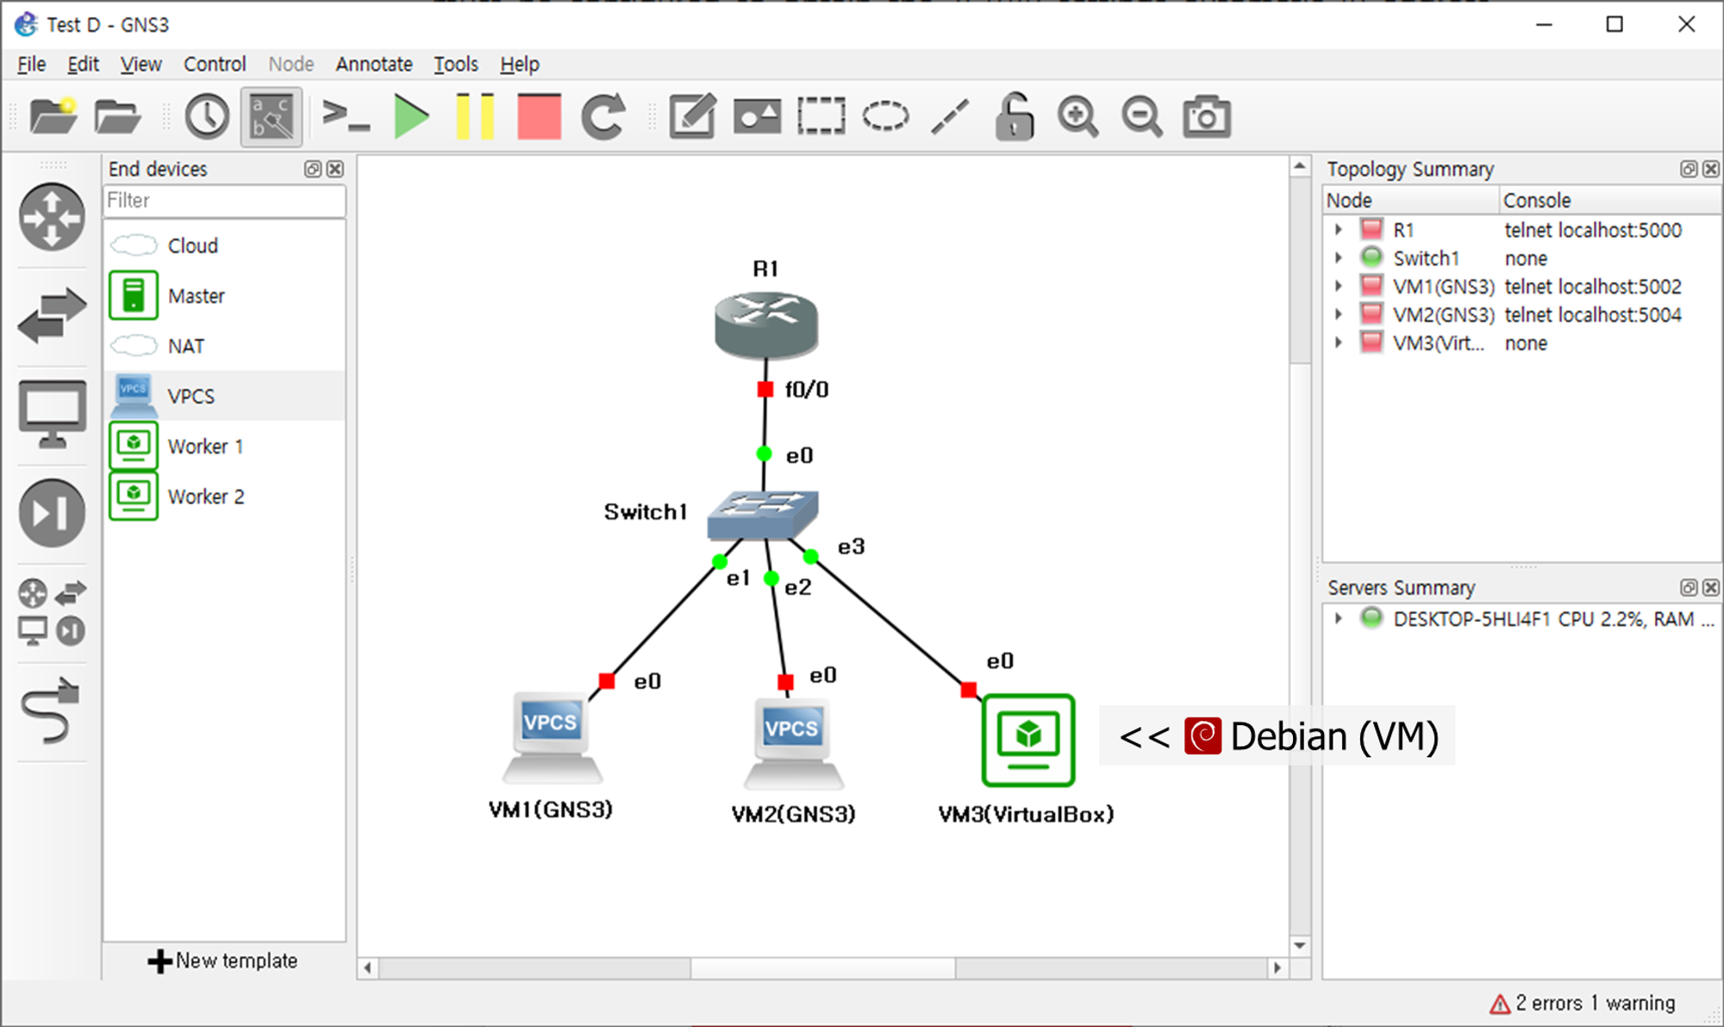Stop all nodes with red stop button
The image size is (1724, 1027).
[540, 116]
